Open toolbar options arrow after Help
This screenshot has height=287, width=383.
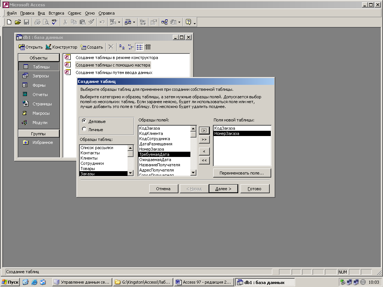coord(194,23)
